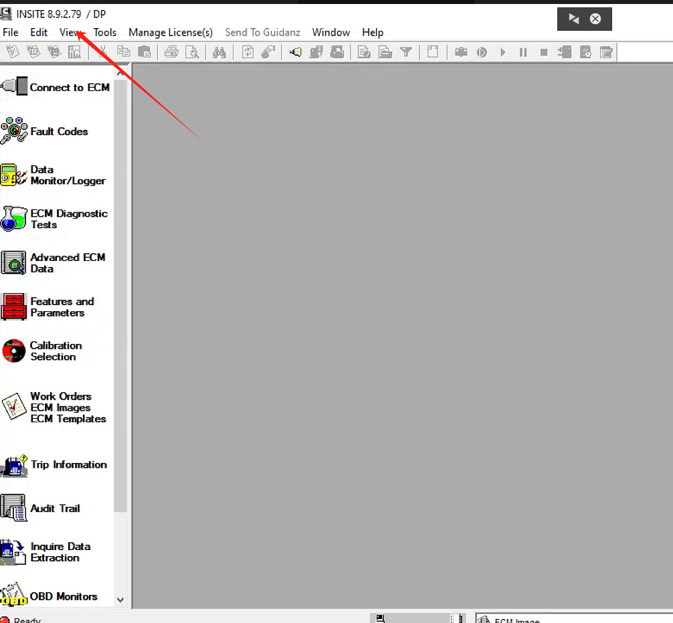
Task: Click the add-item plus toolbar icon
Action: [x=565, y=52]
